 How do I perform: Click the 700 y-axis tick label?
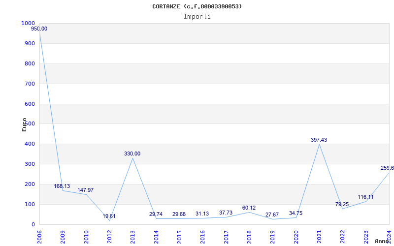point(30,84)
